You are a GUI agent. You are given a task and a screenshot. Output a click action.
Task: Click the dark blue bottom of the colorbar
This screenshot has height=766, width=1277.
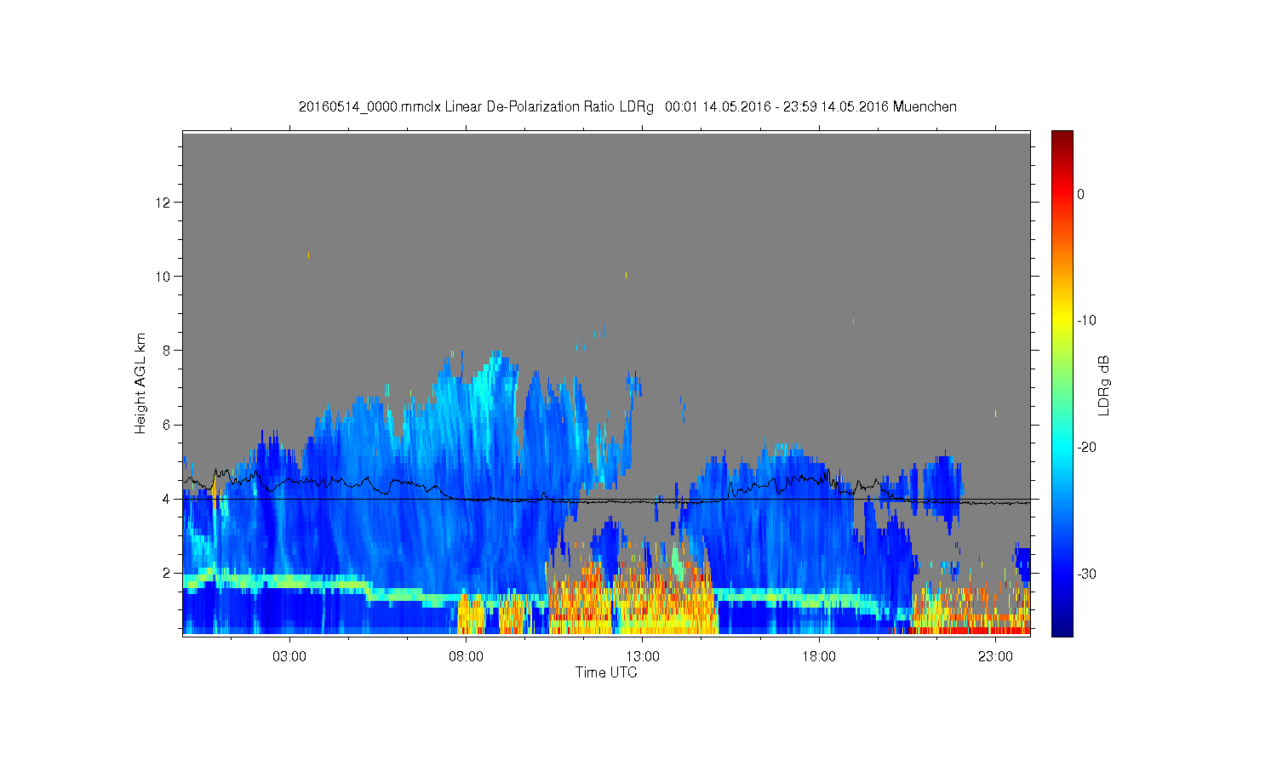pos(1062,628)
